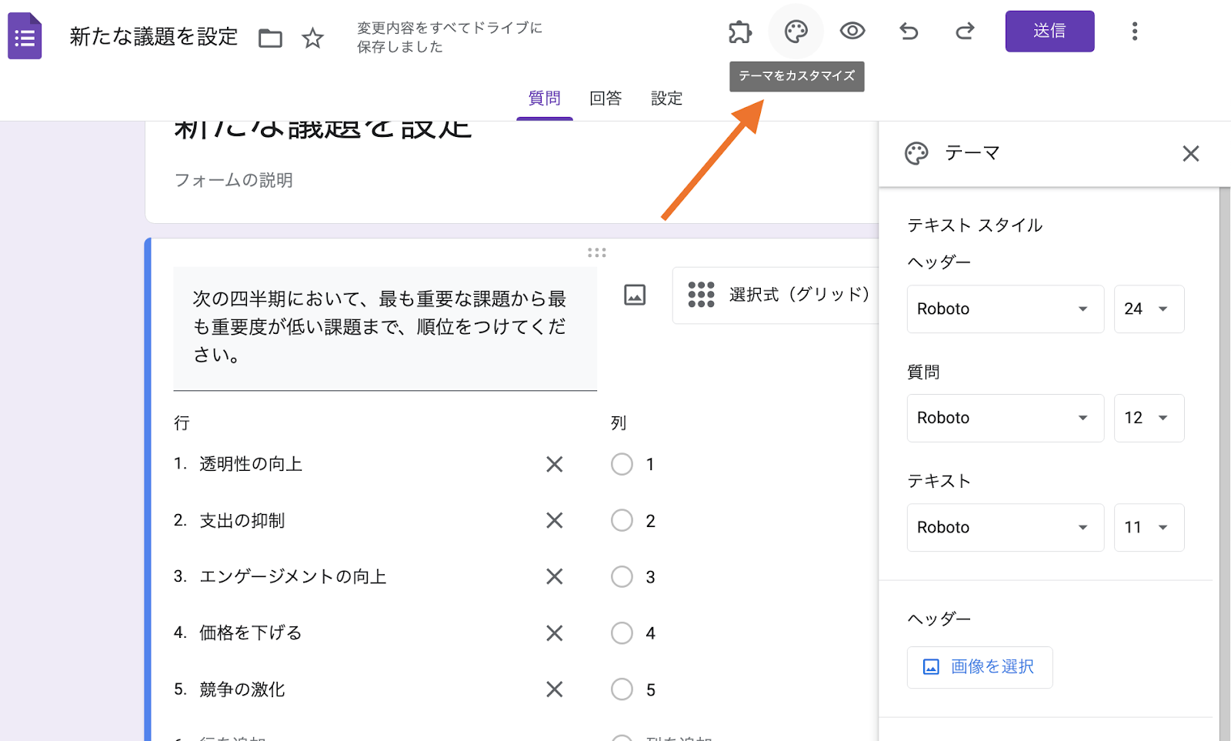Click the move to folder icon
This screenshot has height=741, width=1231.
(x=270, y=38)
